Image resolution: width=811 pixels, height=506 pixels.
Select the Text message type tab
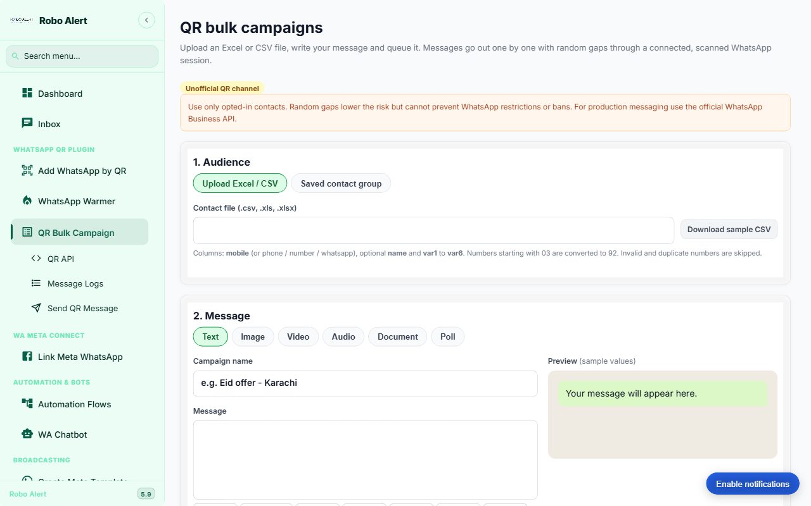tap(210, 336)
